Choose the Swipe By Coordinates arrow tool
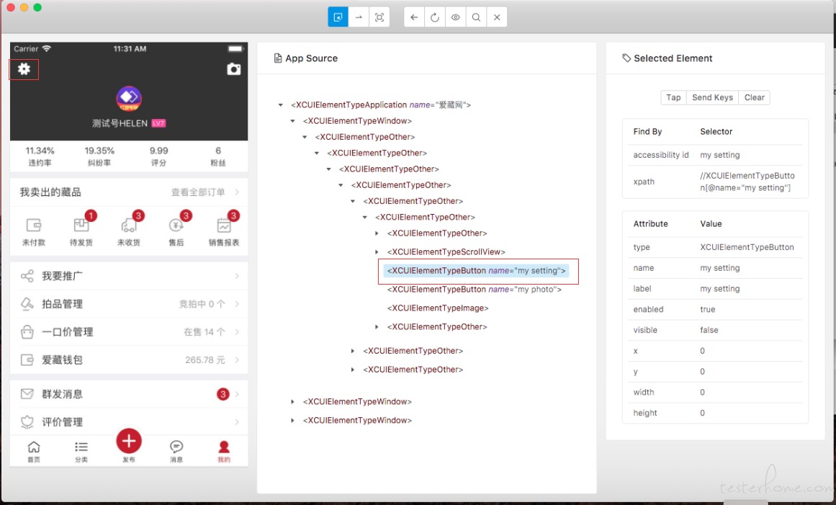836x505 pixels. 359,17
